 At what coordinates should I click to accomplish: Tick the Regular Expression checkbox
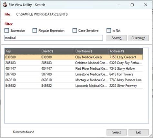click(x=35, y=31)
